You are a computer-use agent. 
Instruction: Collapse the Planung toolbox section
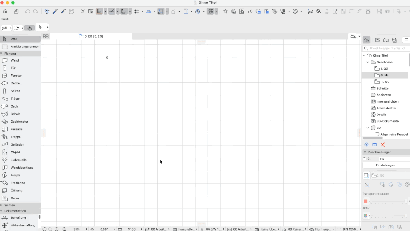click(x=2, y=53)
